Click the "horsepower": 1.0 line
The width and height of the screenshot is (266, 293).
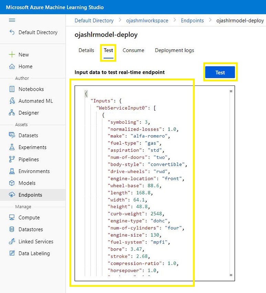[x=133, y=271]
